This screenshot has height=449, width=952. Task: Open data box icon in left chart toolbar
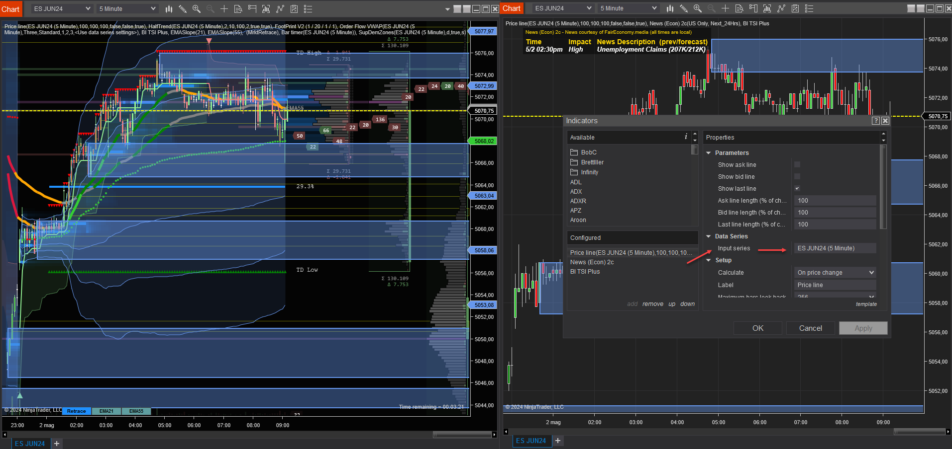pyautogui.click(x=238, y=9)
